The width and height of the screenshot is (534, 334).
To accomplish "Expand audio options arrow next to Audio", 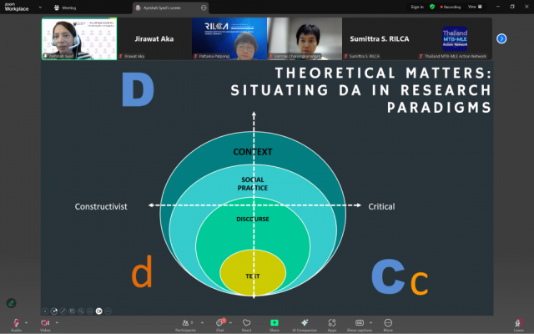I will (x=27, y=321).
